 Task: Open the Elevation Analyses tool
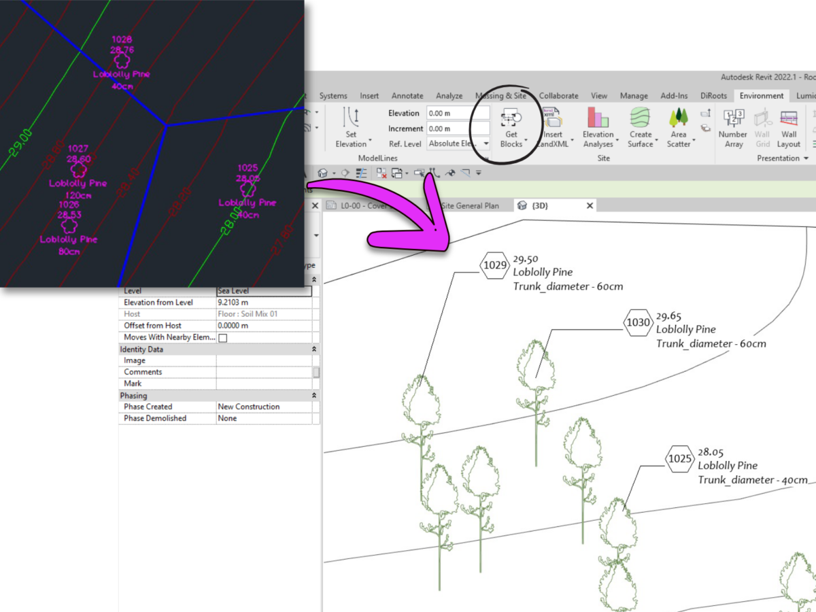coord(598,119)
